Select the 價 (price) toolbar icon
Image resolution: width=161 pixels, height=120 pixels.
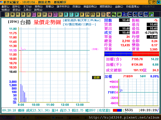click(x=23, y=14)
